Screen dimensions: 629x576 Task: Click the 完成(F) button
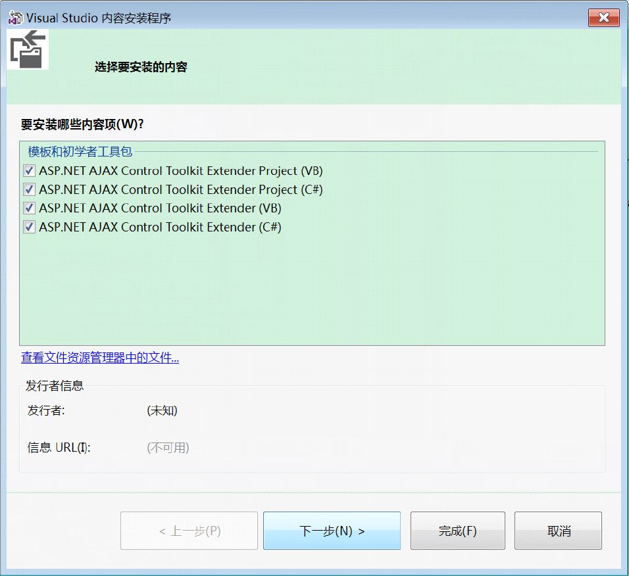[x=458, y=531]
